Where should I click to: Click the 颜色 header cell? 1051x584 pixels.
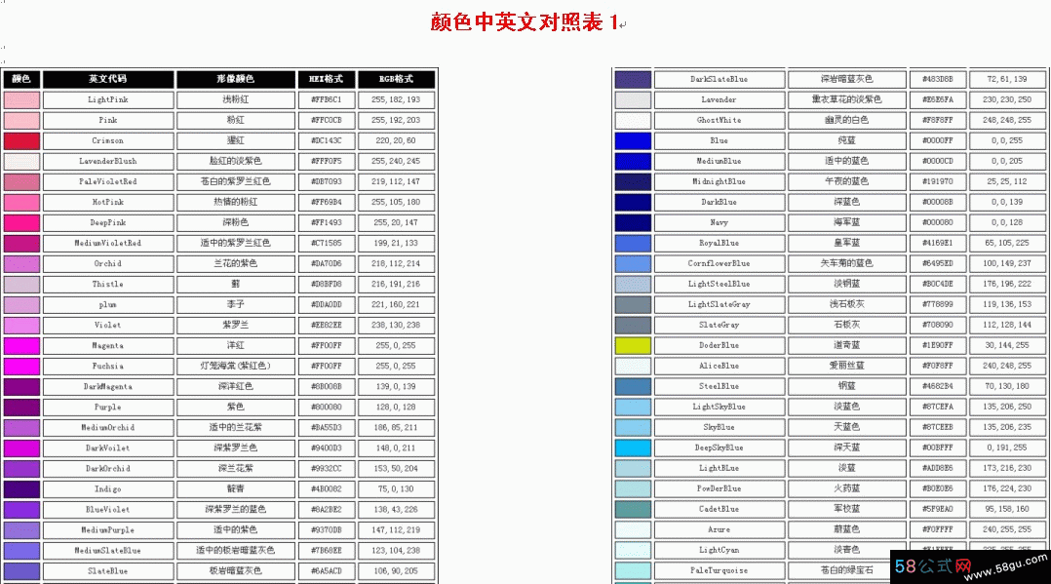click(x=21, y=79)
